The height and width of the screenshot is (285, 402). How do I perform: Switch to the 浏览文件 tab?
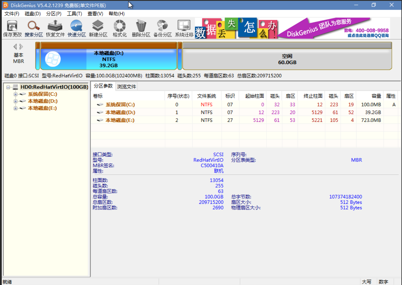pyautogui.click(x=126, y=86)
